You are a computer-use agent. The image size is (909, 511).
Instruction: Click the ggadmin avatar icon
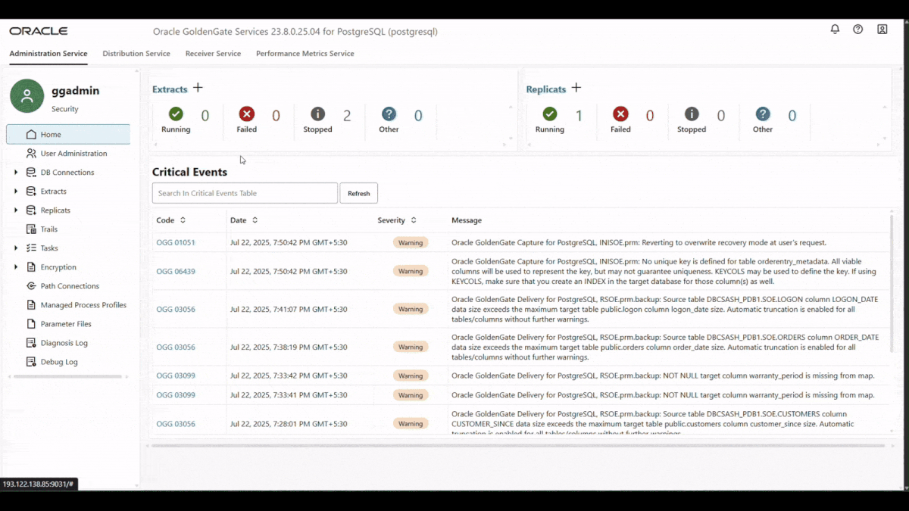click(27, 96)
